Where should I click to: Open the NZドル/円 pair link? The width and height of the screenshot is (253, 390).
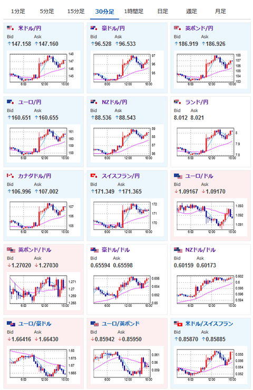(114, 102)
